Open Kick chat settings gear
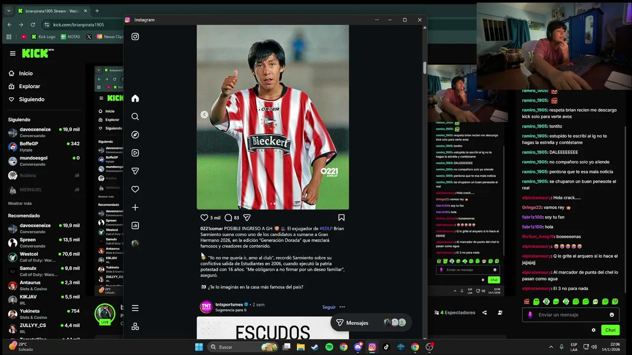The image size is (632, 355). (593, 330)
